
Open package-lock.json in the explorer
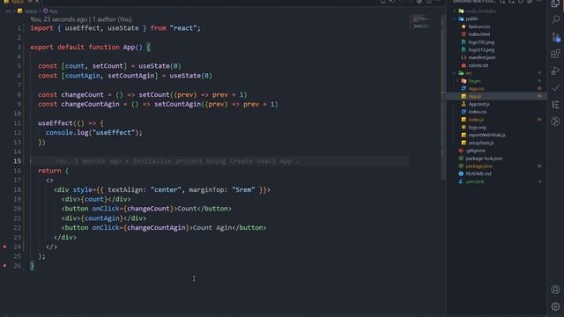[484, 158]
